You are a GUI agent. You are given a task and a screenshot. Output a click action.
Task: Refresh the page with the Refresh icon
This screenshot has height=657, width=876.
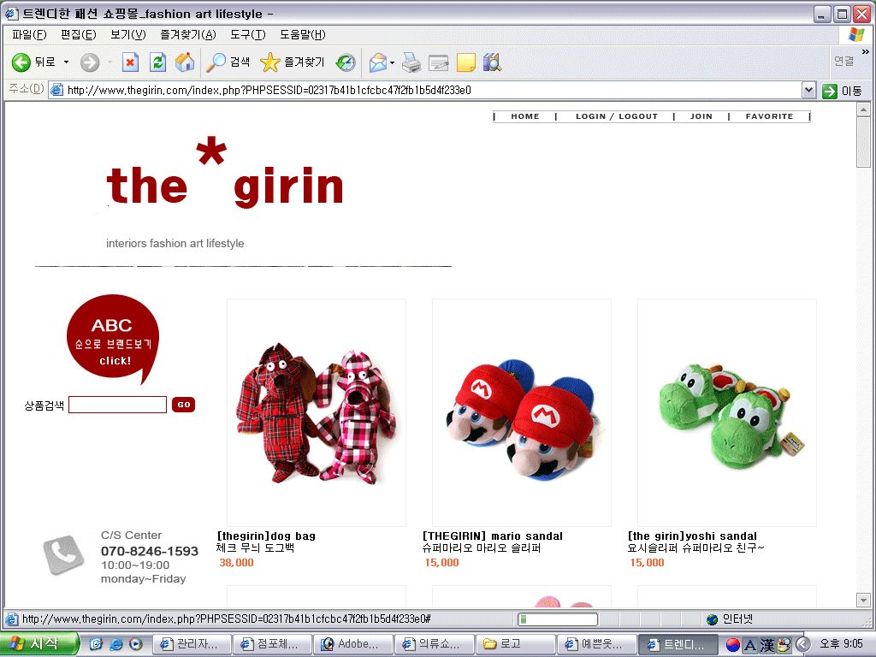click(157, 62)
